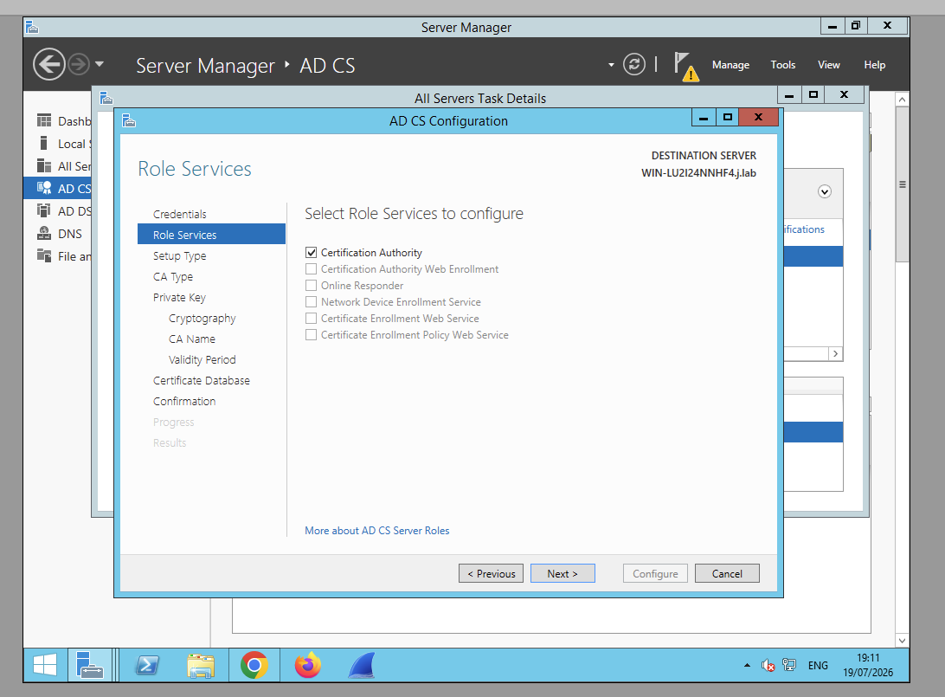945x697 pixels.
Task: Open the taskbar clock and date
Action: point(868,665)
